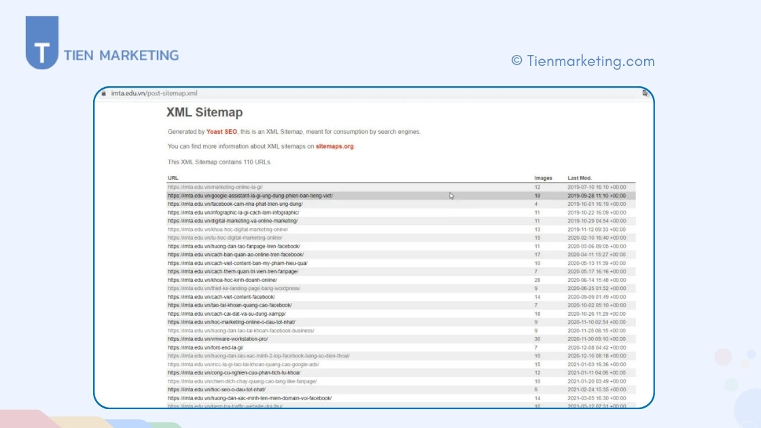Viewport: 761px width, 428px height.
Task: Open the Yoast SEO link
Action: [222, 132]
